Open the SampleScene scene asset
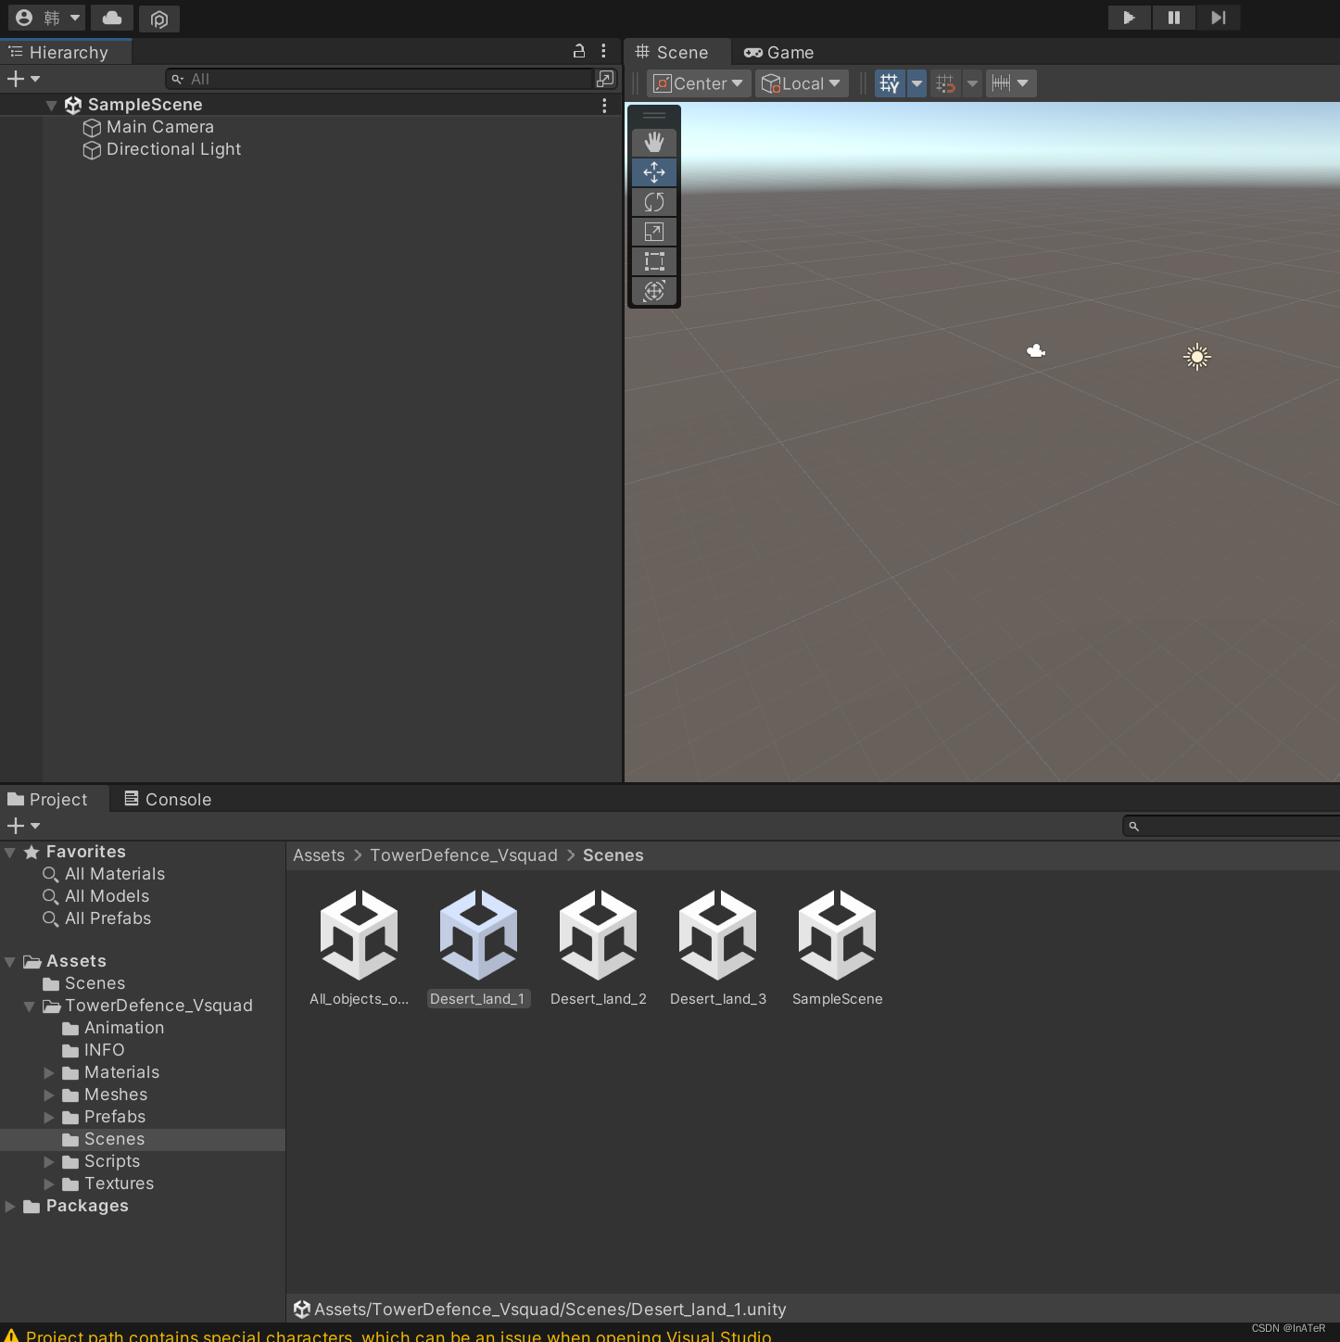This screenshot has height=1342, width=1340. [836, 934]
